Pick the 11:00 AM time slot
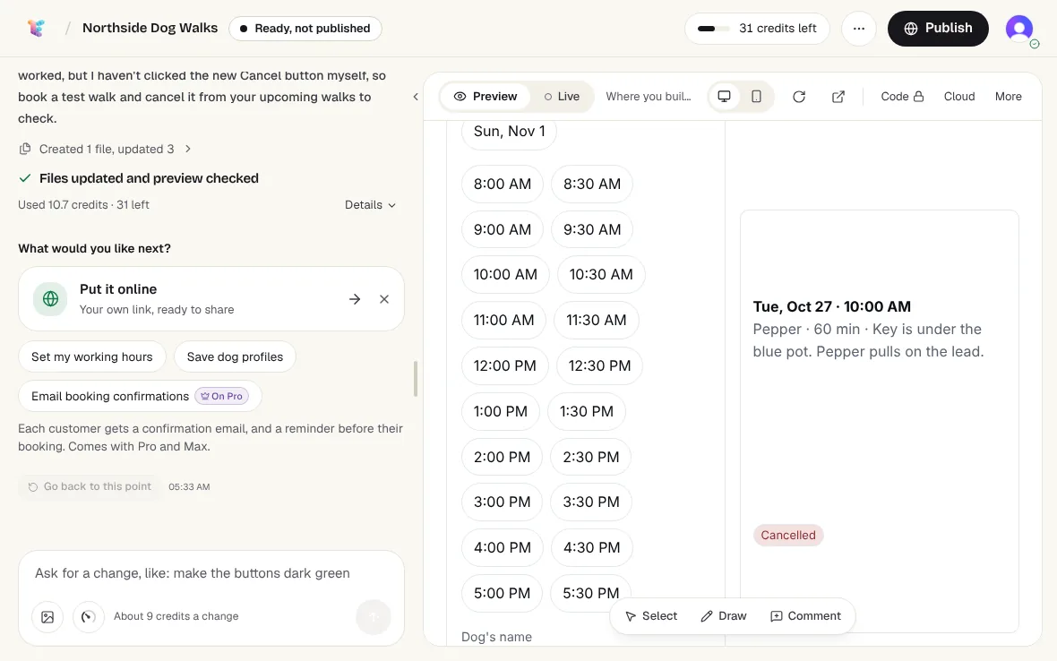This screenshot has width=1057, height=661. click(503, 321)
